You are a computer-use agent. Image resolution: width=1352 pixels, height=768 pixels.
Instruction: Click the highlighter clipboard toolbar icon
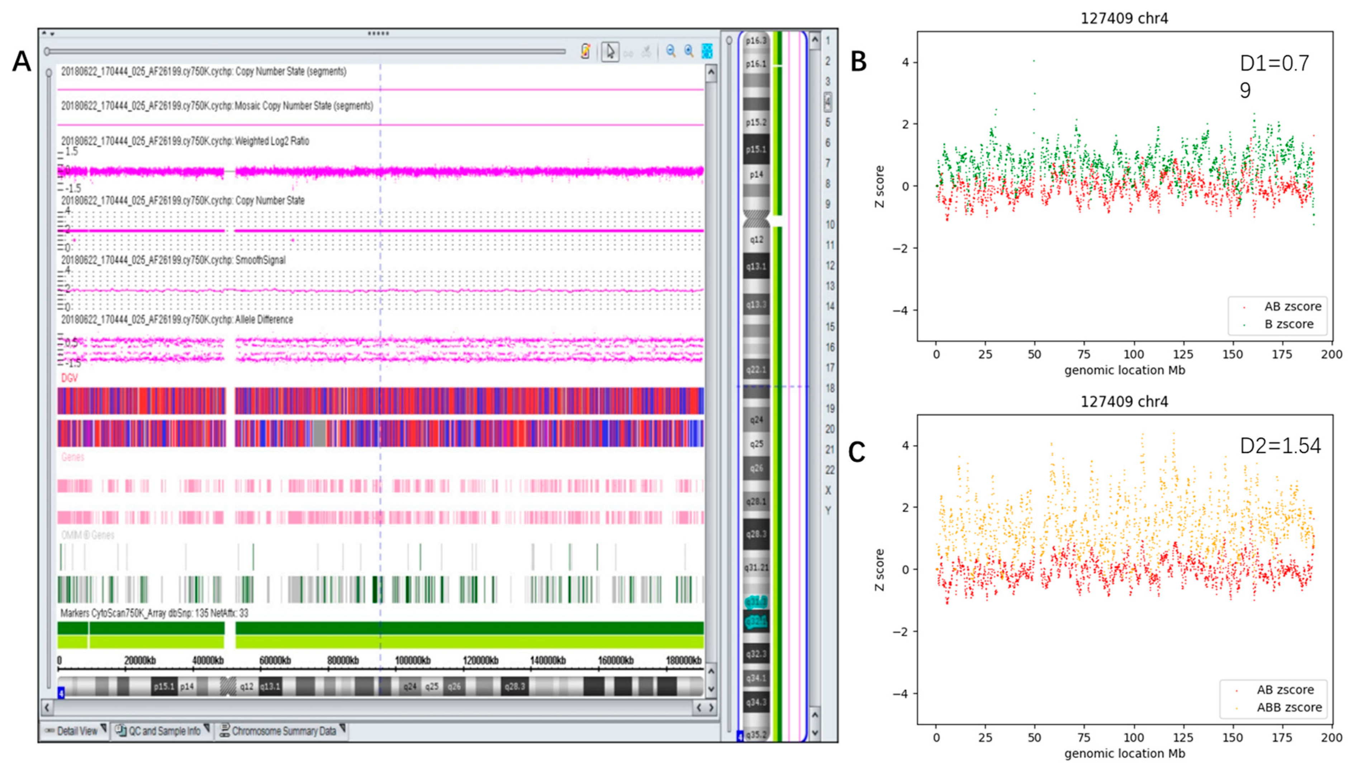585,51
